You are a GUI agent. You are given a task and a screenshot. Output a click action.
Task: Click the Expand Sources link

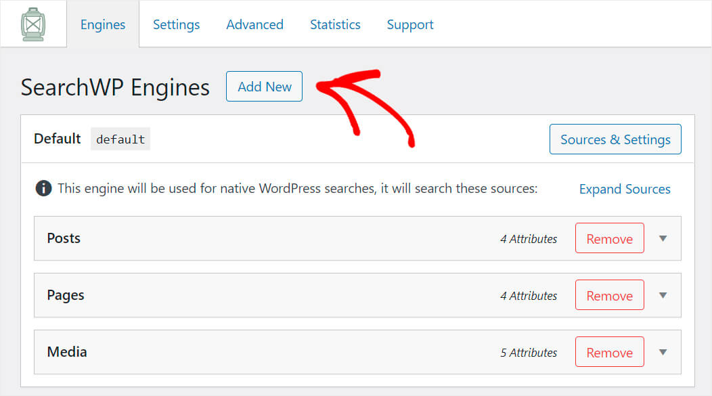pos(625,189)
